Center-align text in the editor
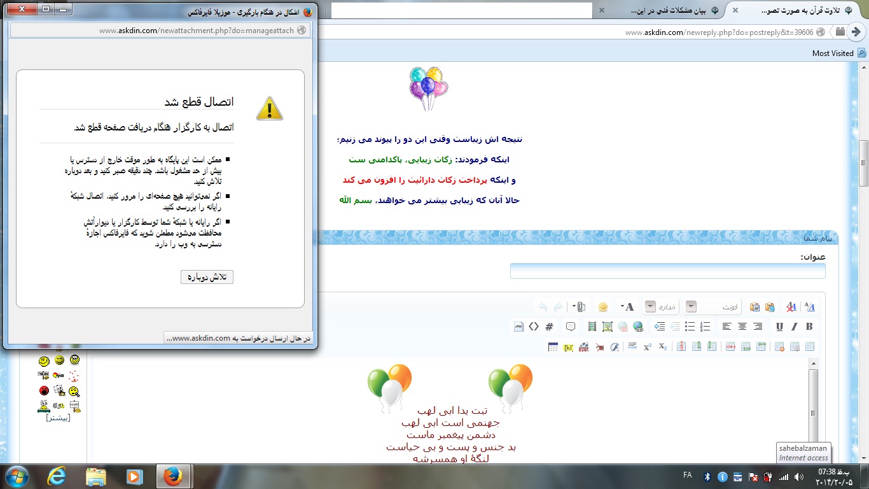 pos(742,327)
